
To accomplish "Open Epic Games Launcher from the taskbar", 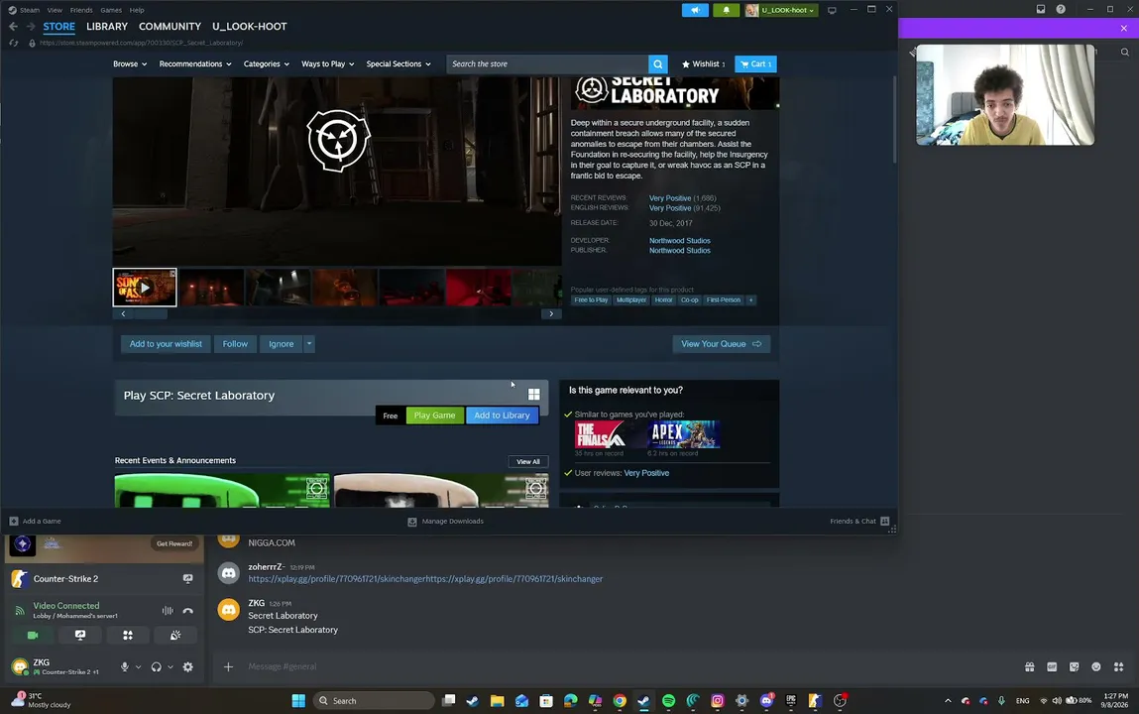I will (790, 701).
